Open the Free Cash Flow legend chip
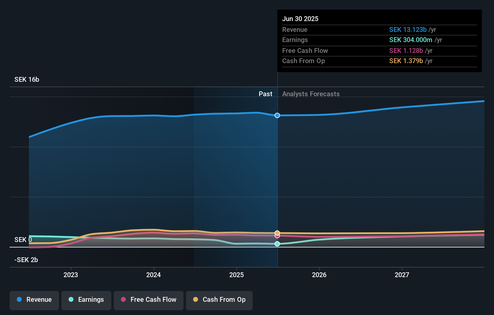Screen dimensions: 494x315 [148, 300]
